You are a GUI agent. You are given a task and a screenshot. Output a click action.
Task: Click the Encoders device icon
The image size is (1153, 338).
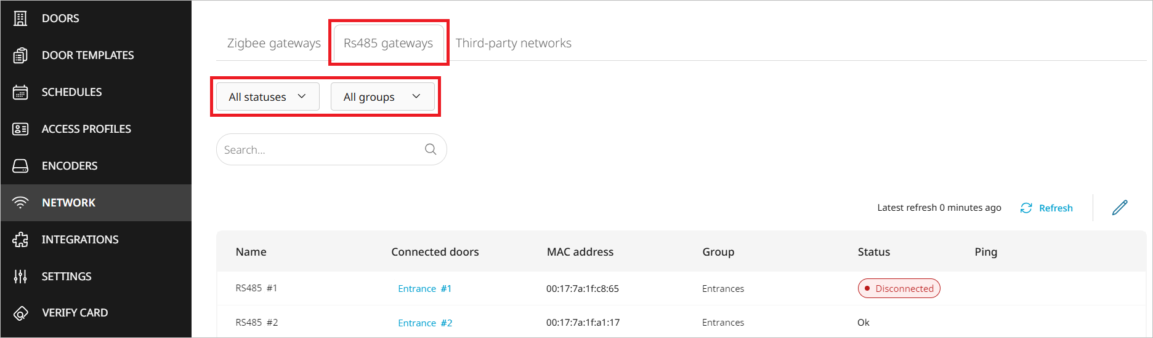pyautogui.click(x=20, y=166)
